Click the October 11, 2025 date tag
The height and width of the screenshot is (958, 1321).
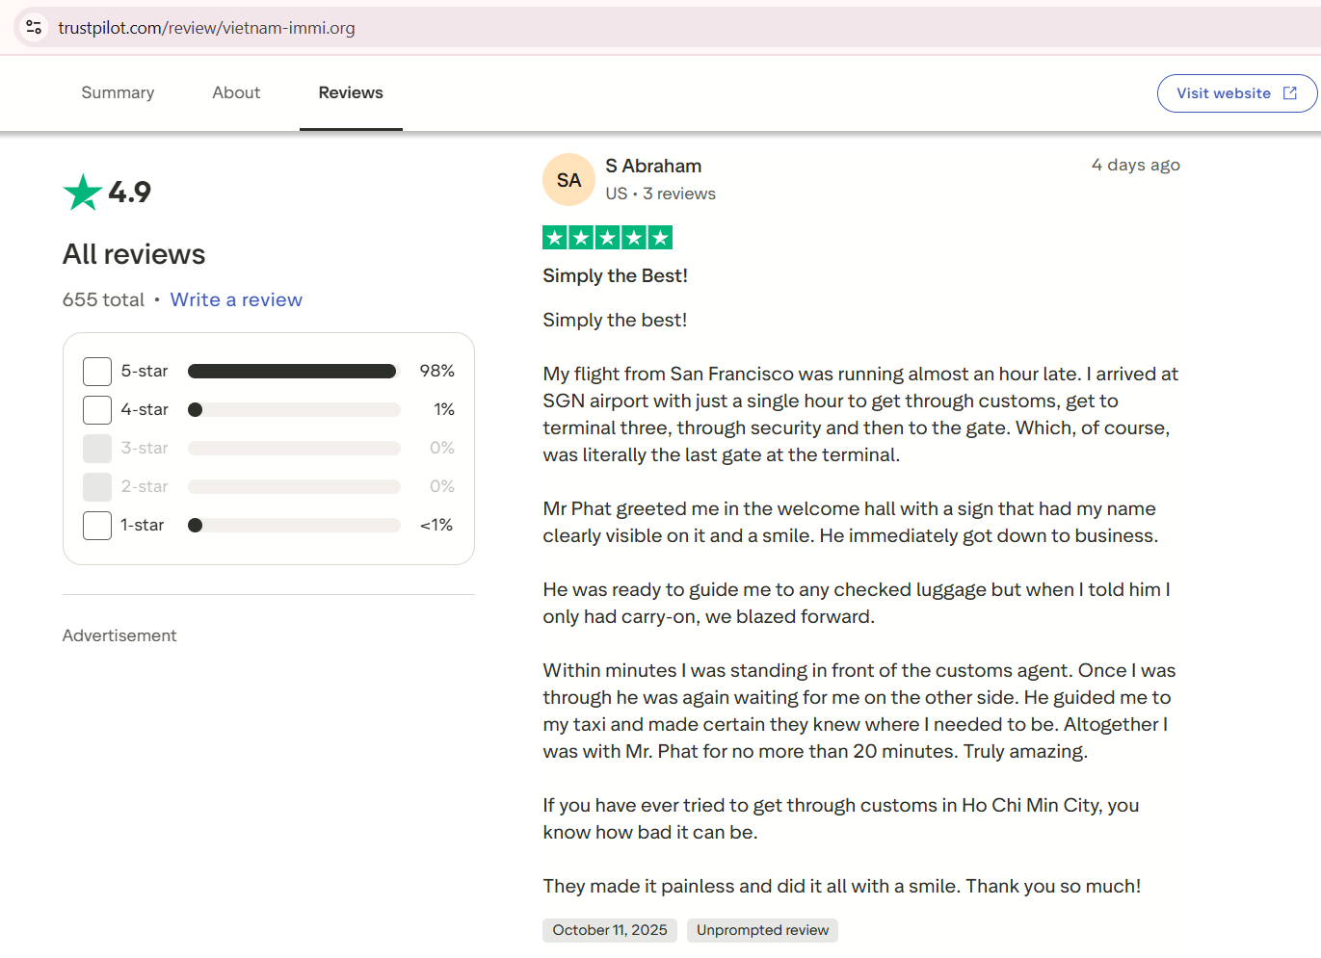[610, 930]
